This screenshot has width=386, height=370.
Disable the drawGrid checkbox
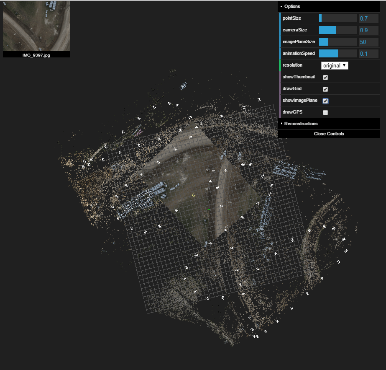(x=325, y=89)
